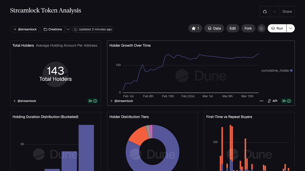305x171 pixels.
Task: Click the 3h refresh badge in Total Holders card
Action: point(93,101)
